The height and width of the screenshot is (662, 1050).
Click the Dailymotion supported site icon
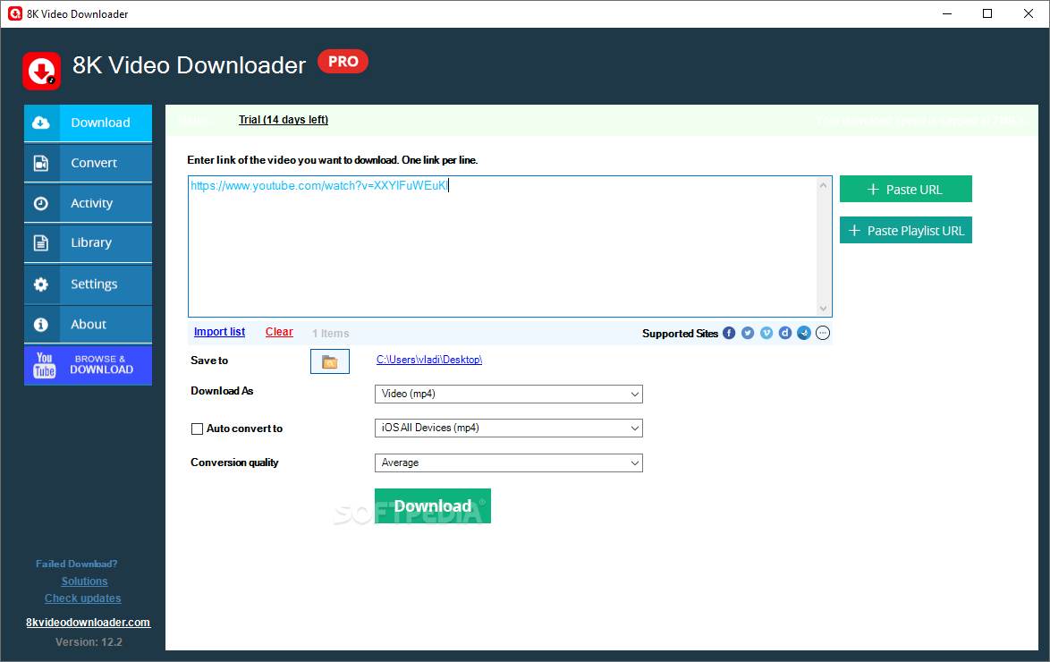tap(785, 333)
